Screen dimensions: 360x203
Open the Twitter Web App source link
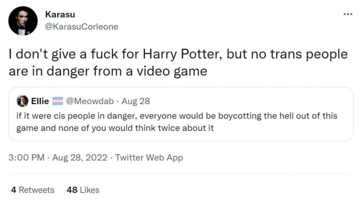point(149,158)
